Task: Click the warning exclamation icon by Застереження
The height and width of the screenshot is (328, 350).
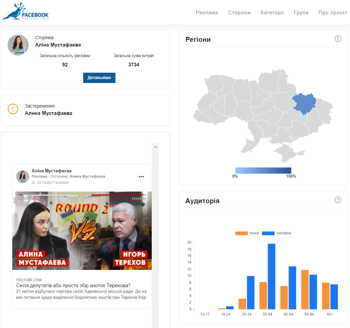Action: click(13, 109)
